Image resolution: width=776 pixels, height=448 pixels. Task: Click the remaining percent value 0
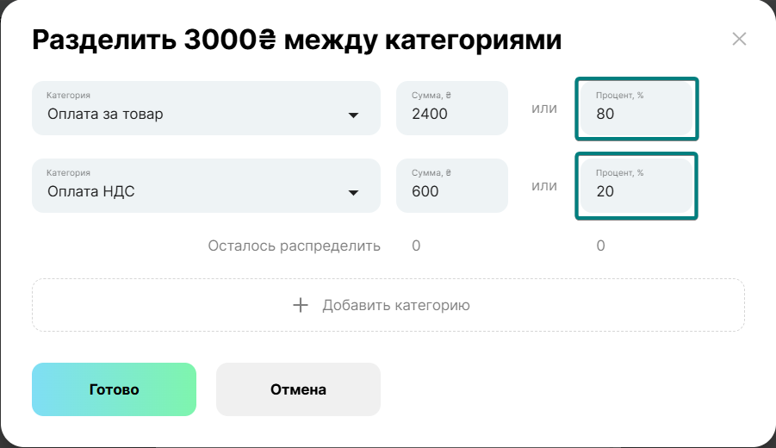coord(600,246)
